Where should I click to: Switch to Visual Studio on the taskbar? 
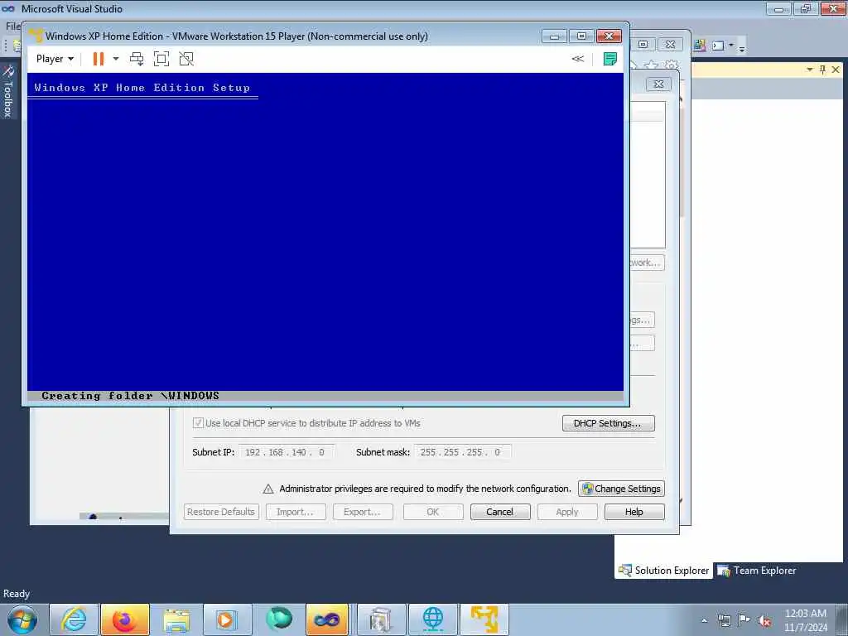[327, 619]
